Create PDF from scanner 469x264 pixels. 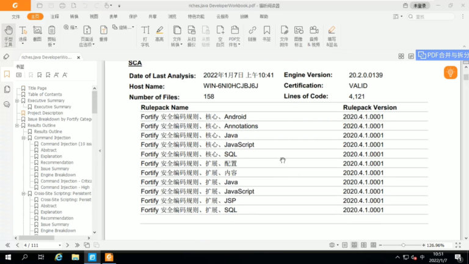(x=191, y=36)
